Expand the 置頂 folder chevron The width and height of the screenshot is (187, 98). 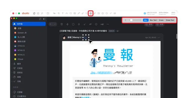(12, 64)
